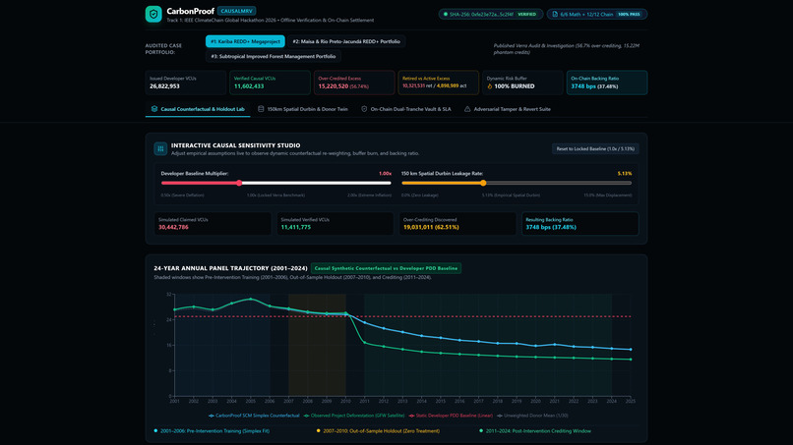Click the 5.13% (Empirical Spatial Durbin) tick label
This screenshot has height=445, width=793.
pos(511,195)
